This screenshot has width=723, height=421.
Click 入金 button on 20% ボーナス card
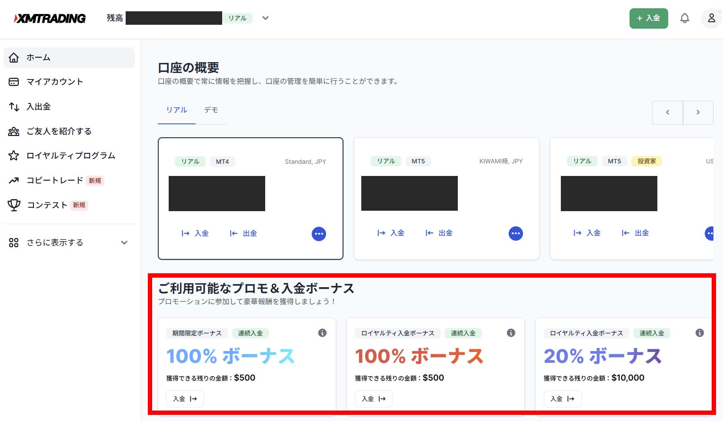[562, 399]
